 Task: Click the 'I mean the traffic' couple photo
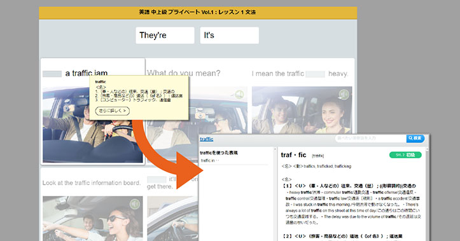302,110
